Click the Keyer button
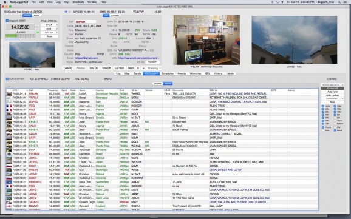This screenshot has height=219, width=351. pyautogui.click(x=49, y=36)
